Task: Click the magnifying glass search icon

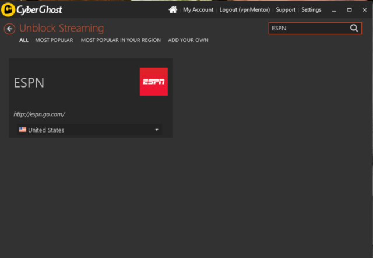Action: click(354, 28)
